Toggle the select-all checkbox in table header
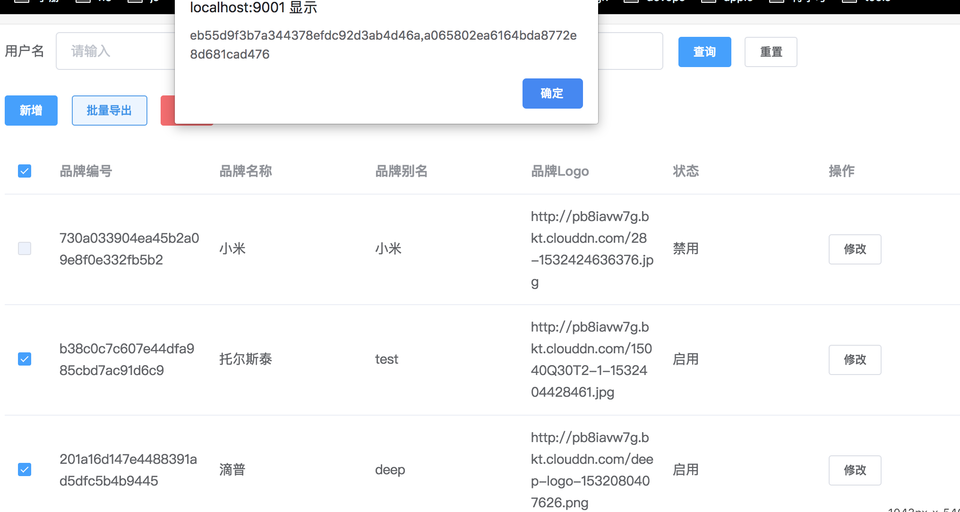The image size is (960, 512). coord(25,171)
